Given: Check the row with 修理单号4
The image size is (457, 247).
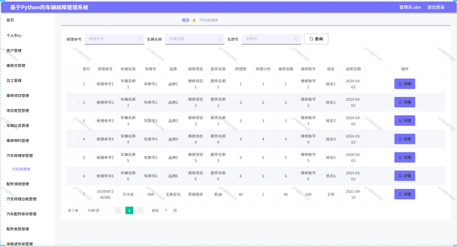Looking at the screenshot, I should [73, 139].
